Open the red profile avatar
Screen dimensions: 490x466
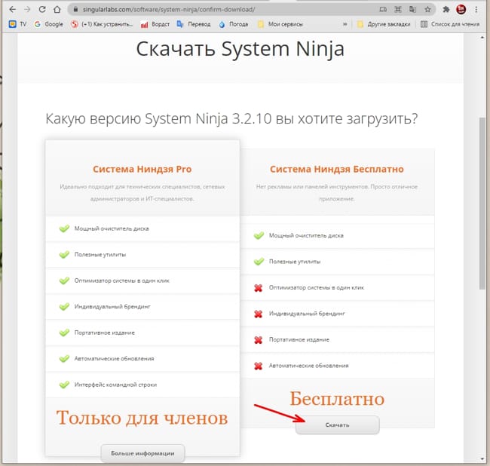pos(461,9)
